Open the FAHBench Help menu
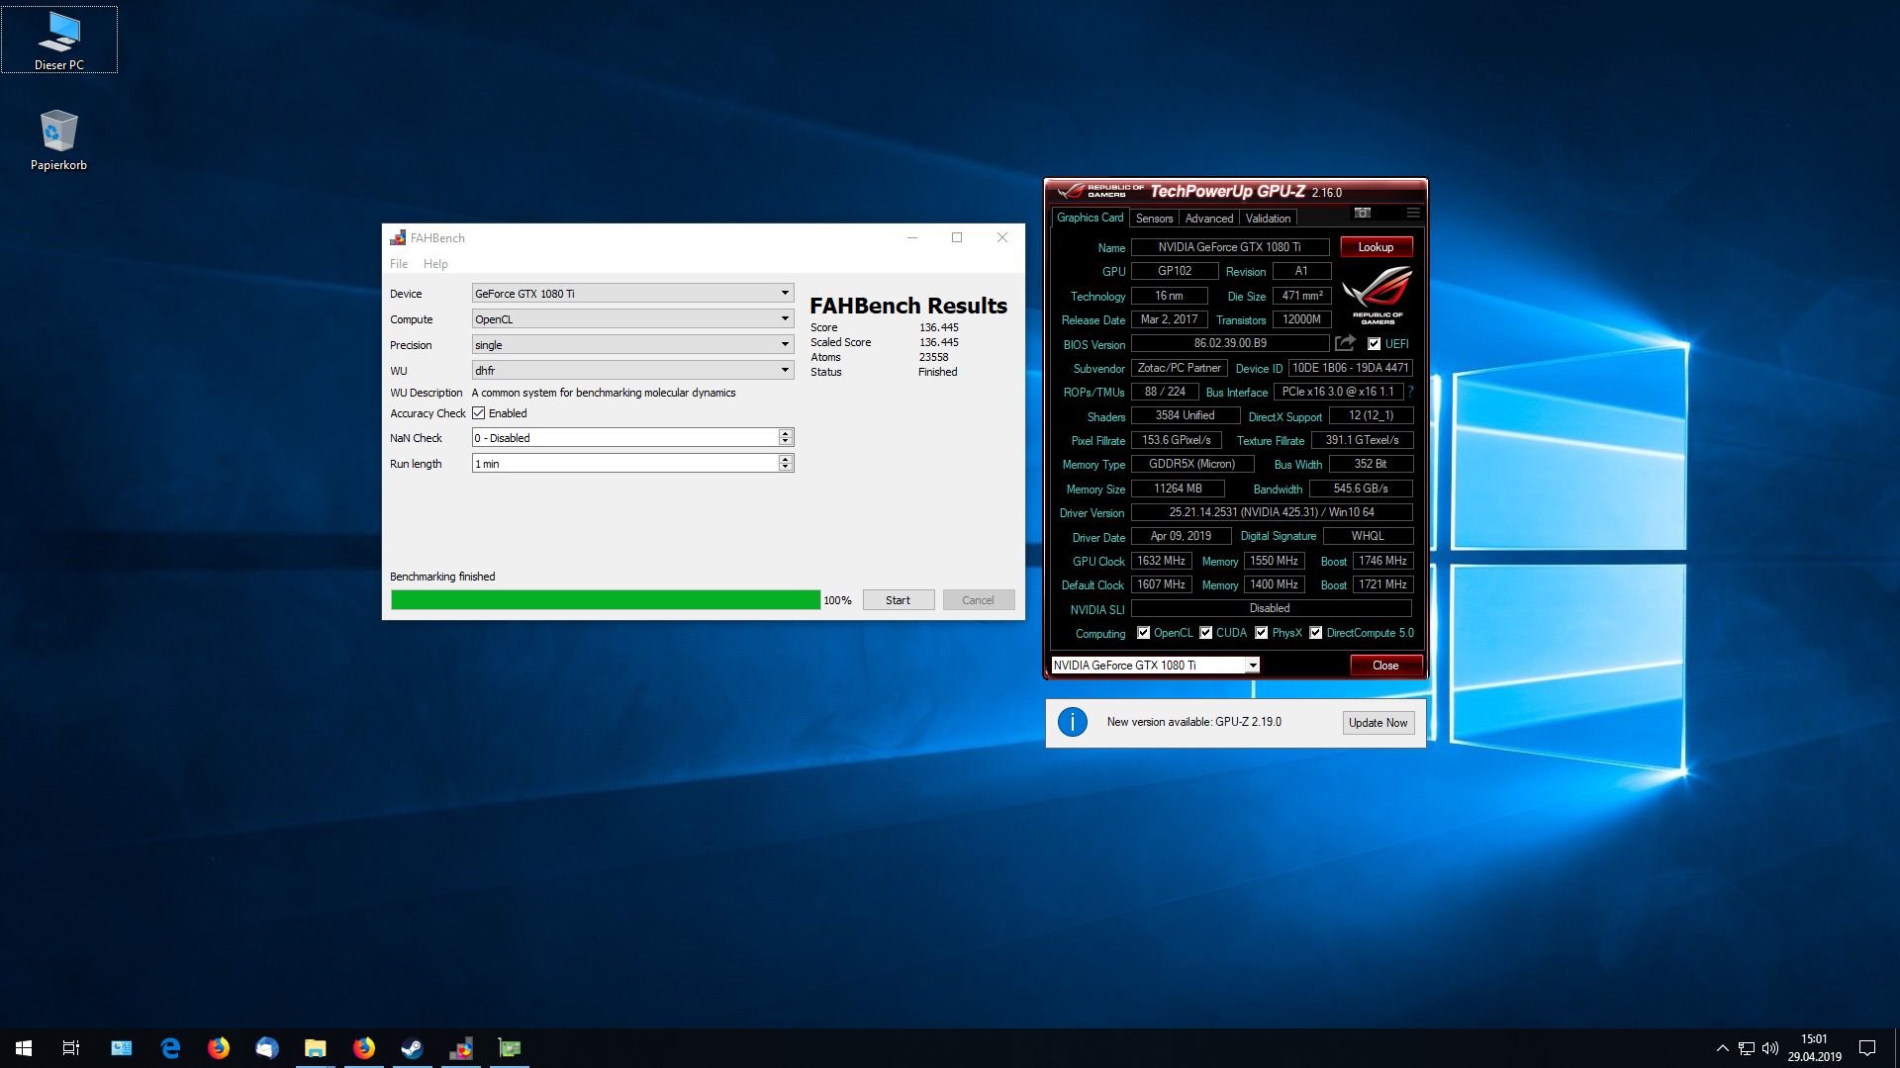This screenshot has height=1068, width=1900. point(435,264)
